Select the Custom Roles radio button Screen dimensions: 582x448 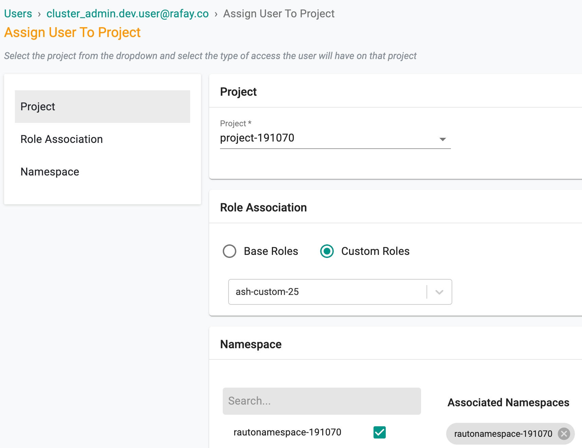327,251
